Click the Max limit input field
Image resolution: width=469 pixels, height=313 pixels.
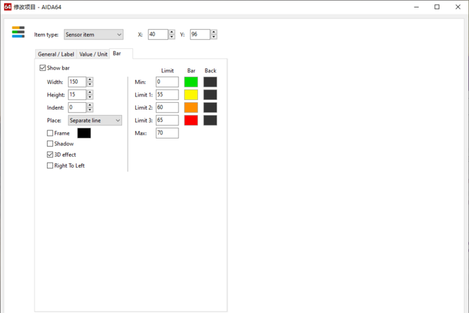click(x=167, y=133)
